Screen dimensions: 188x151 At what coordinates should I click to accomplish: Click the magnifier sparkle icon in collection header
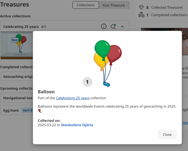pyautogui.click(x=113, y=27)
